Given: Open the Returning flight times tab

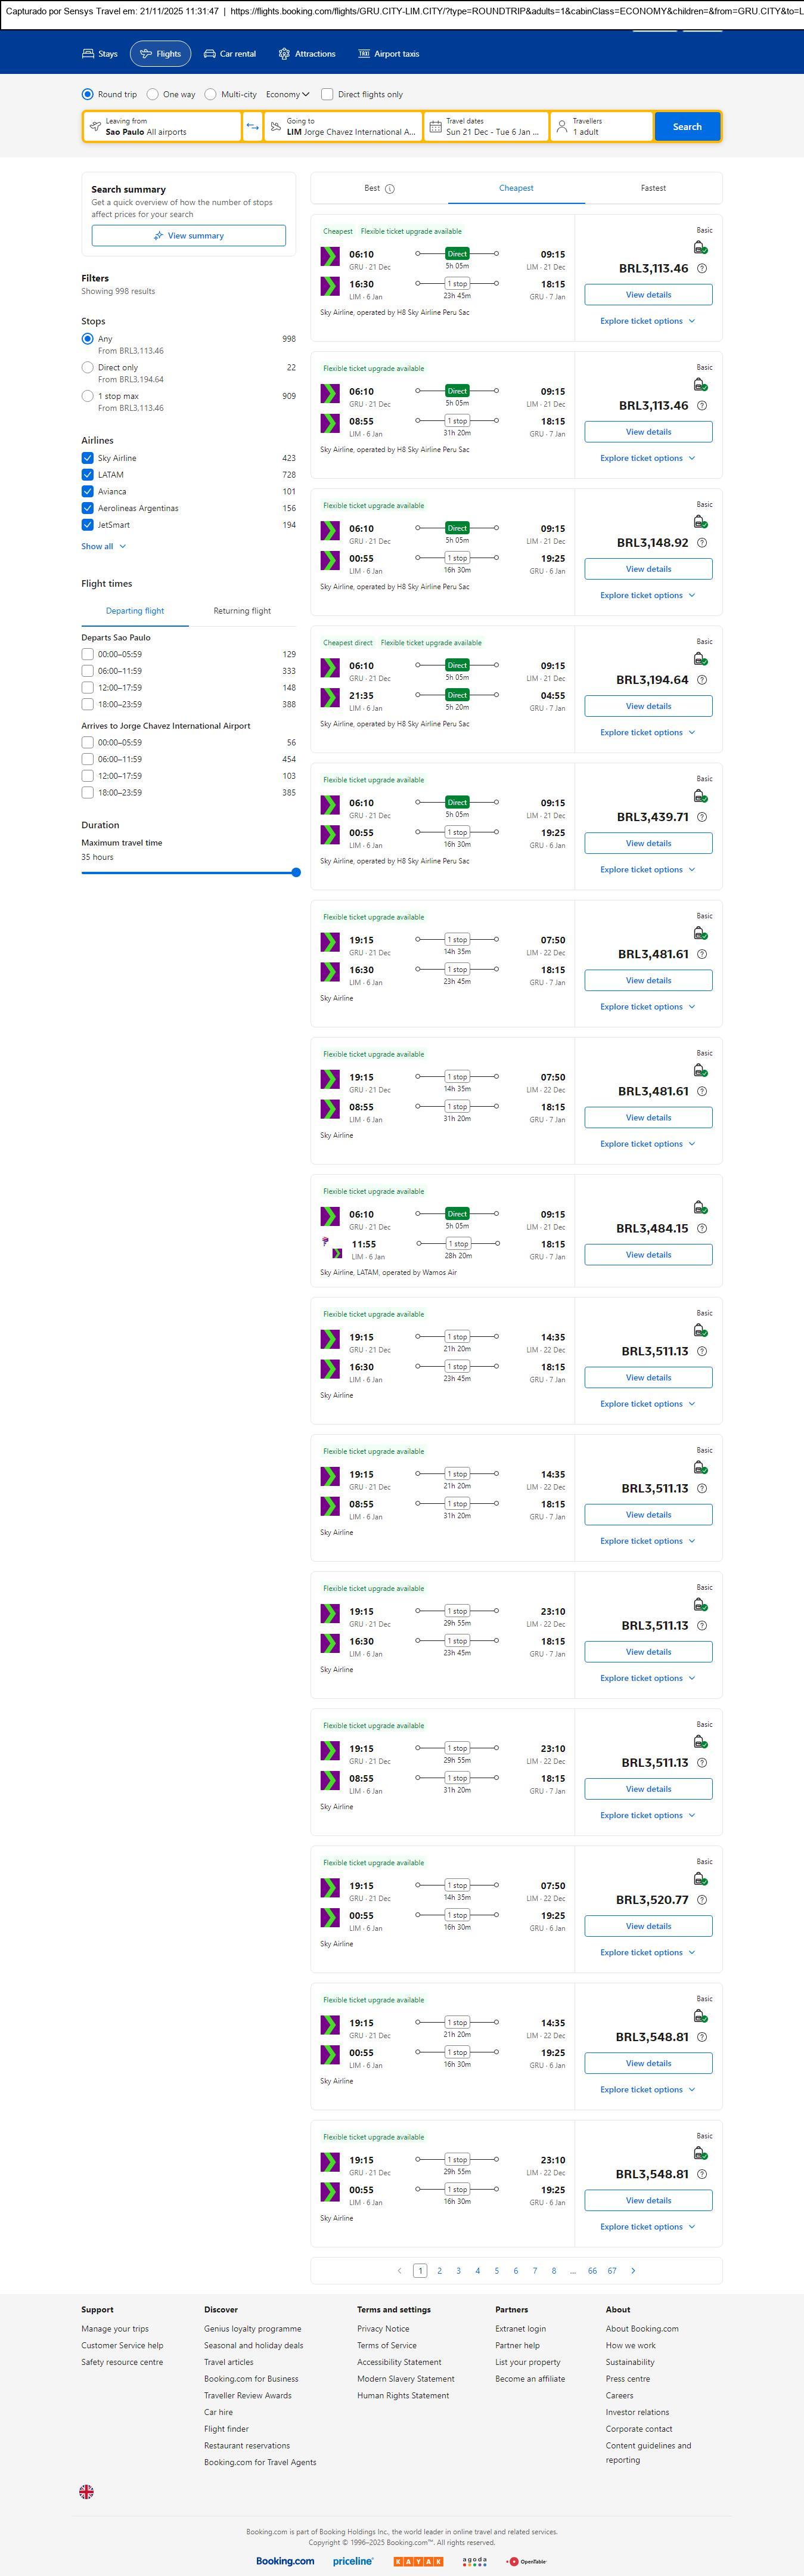Looking at the screenshot, I should [242, 611].
